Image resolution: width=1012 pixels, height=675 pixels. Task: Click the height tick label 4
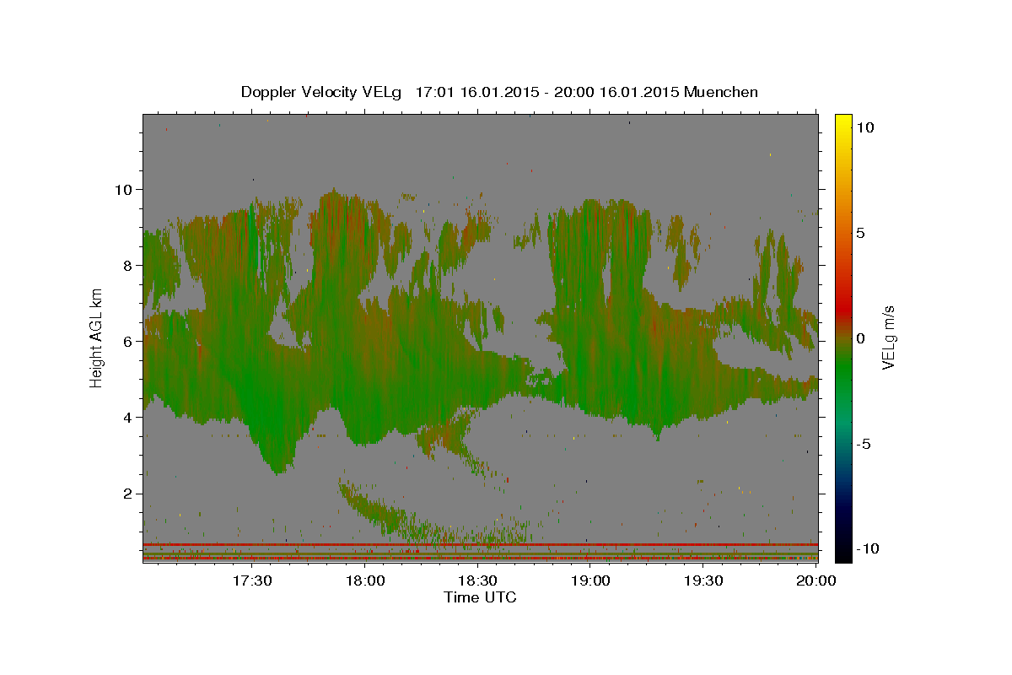pyautogui.click(x=128, y=417)
